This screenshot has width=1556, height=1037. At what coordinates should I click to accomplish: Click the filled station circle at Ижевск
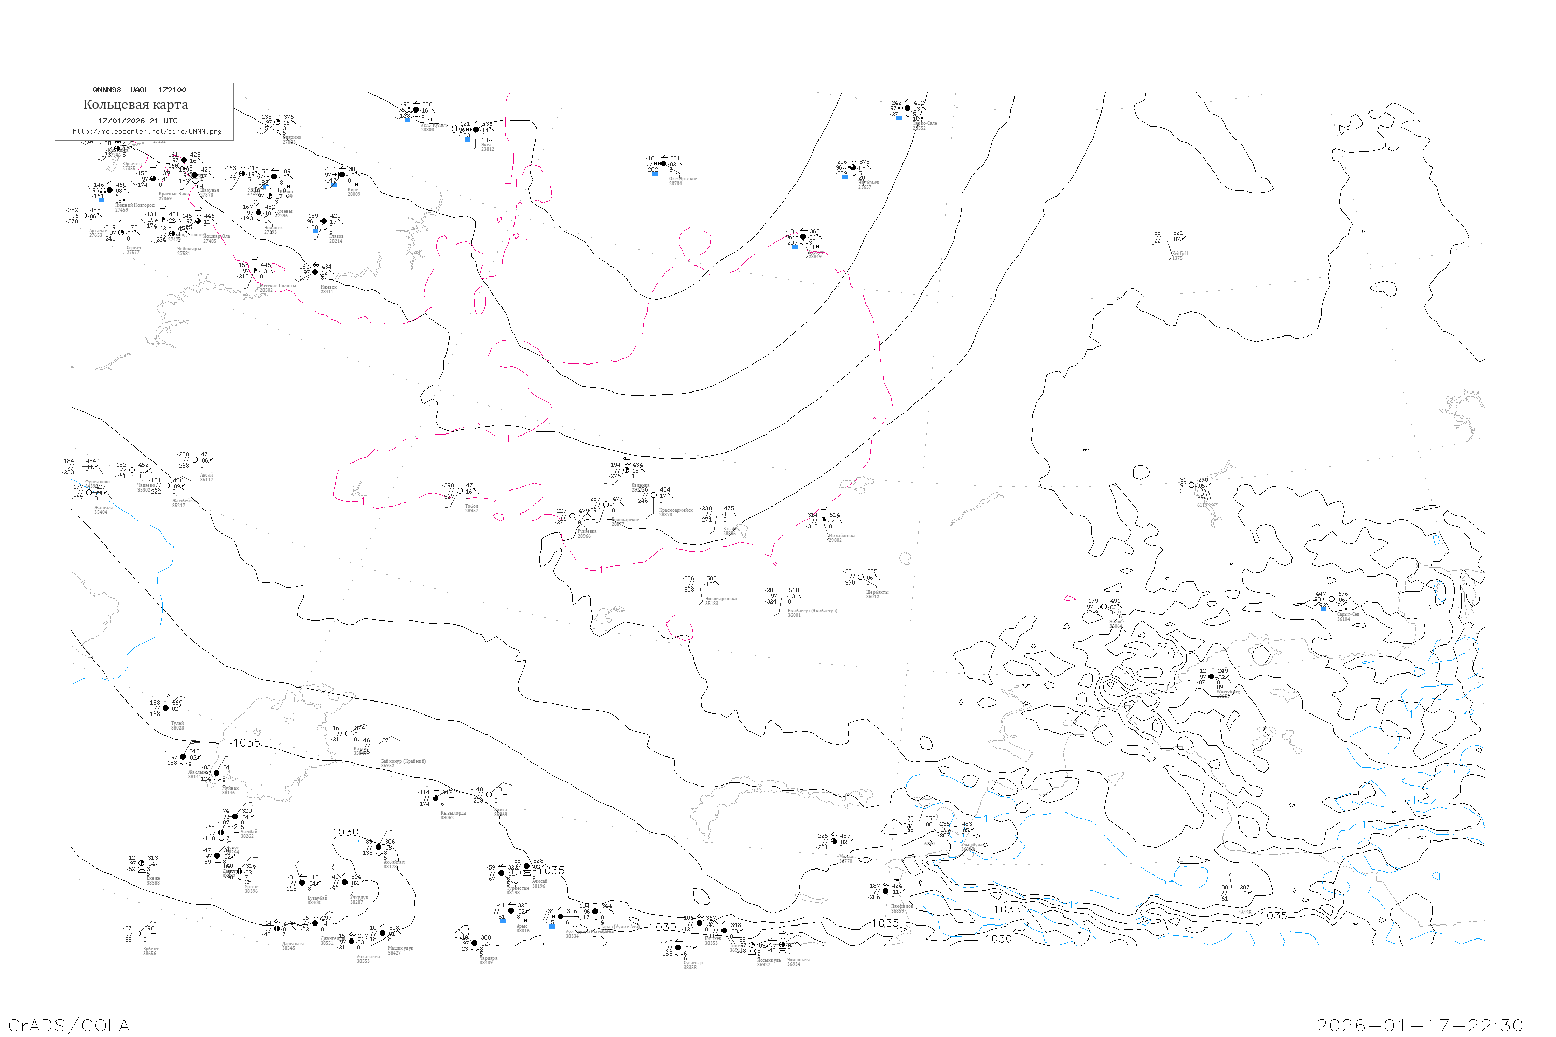[x=315, y=273]
